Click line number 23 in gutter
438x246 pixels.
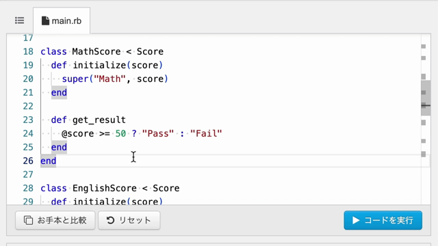(28, 120)
